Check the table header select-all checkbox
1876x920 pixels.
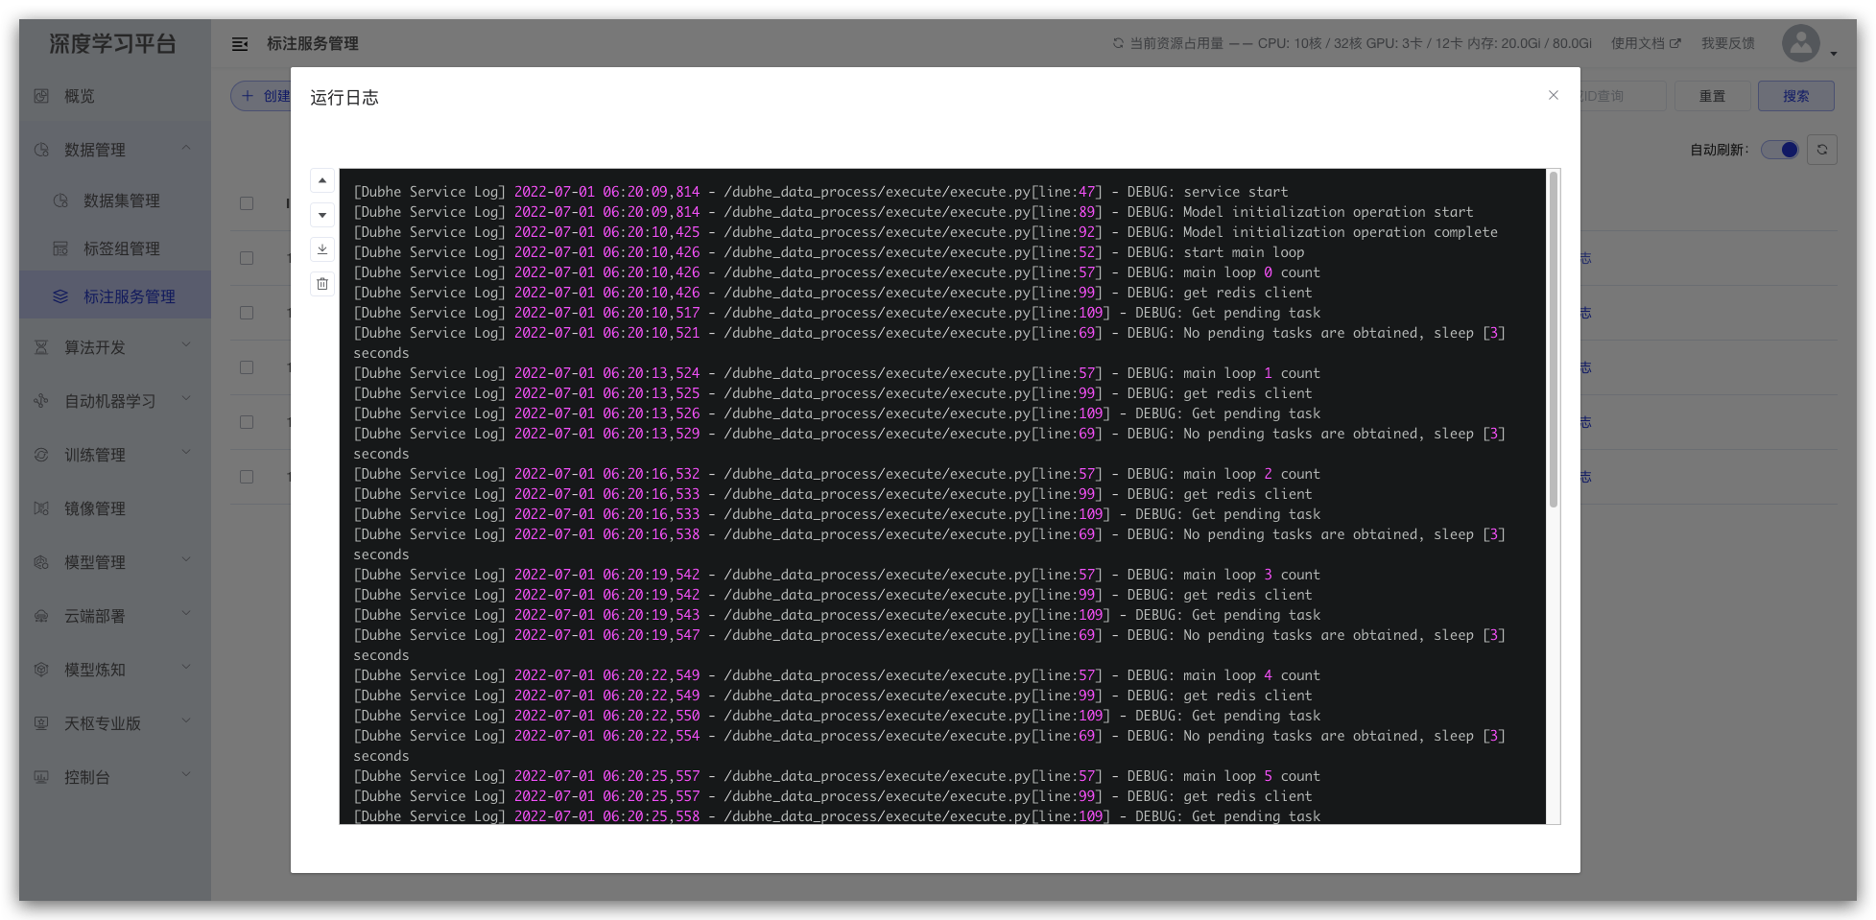[247, 203]
